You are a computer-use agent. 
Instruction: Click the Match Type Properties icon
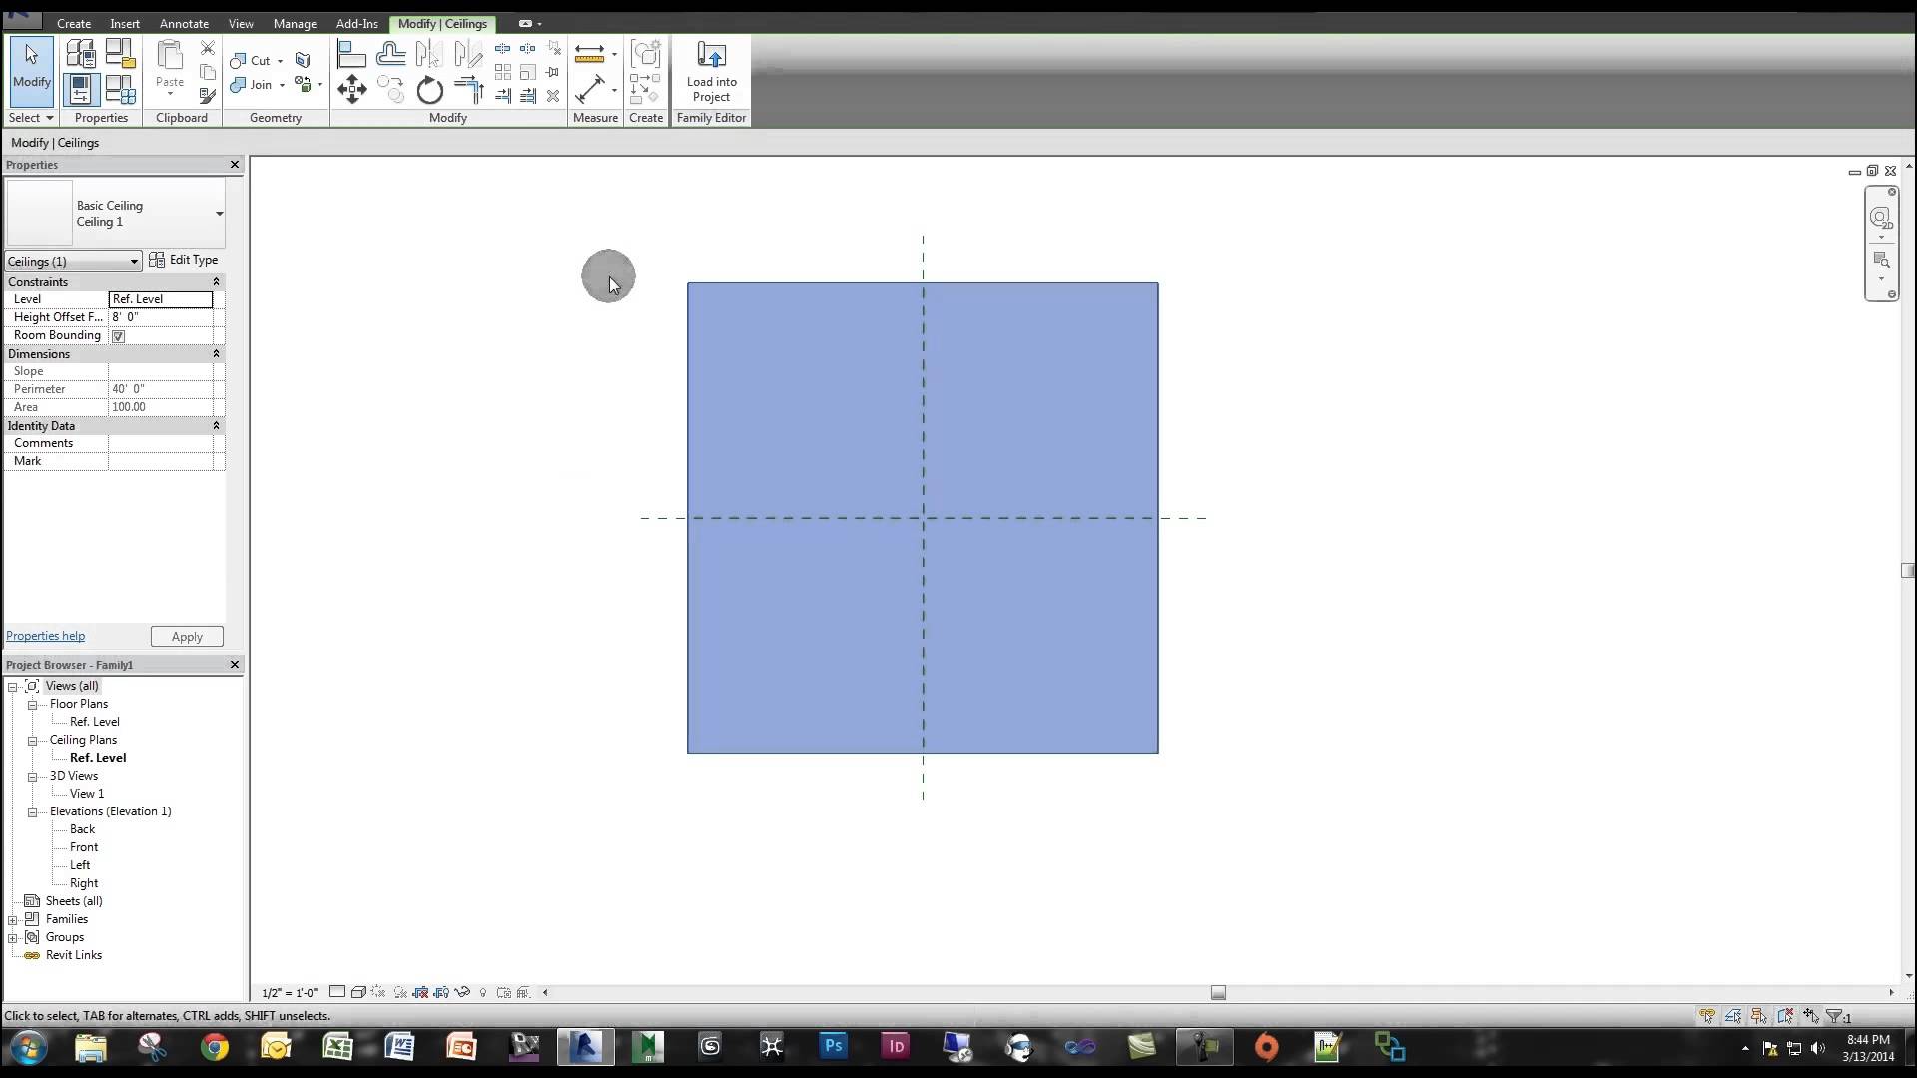[208, 96]
